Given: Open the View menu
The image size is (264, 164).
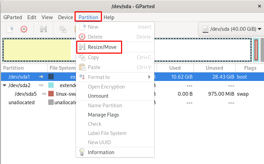Looking at the screenshot, I should tap(47, 17).
